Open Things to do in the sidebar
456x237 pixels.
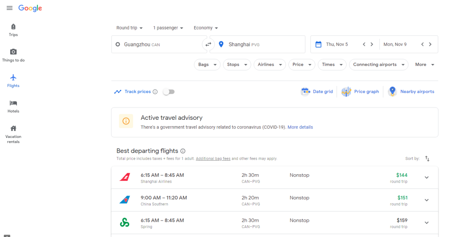click(14, 56)
